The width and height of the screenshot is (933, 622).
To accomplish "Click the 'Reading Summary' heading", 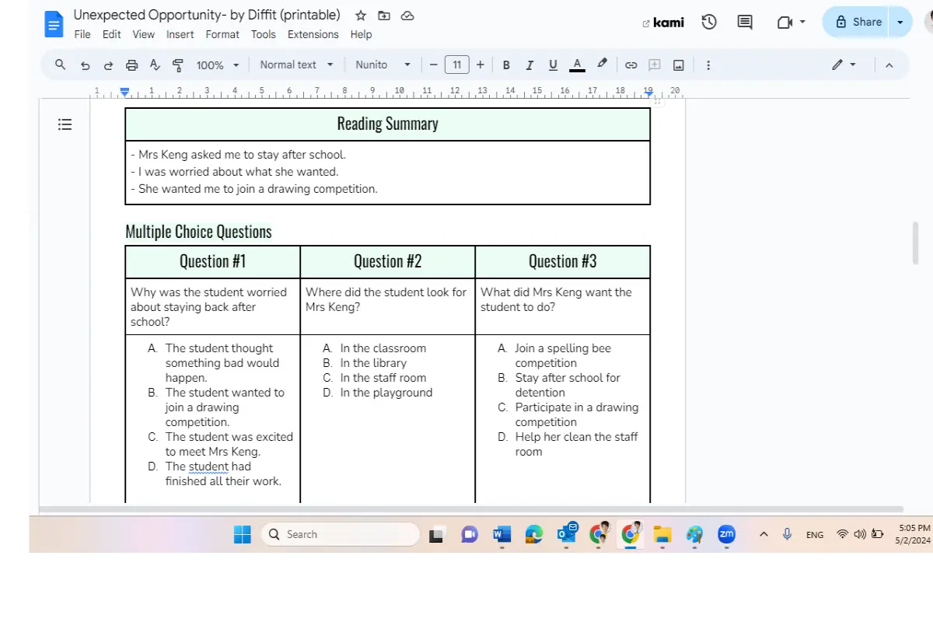I will point(387,124).
